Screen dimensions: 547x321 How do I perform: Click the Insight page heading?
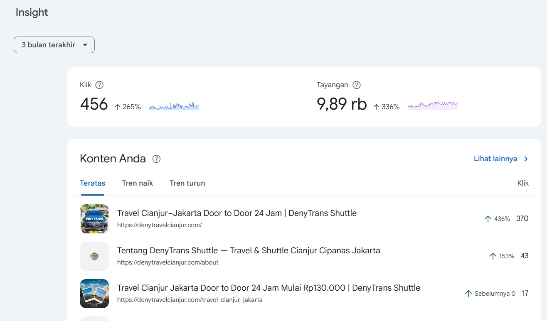click(x=32, y=12)
